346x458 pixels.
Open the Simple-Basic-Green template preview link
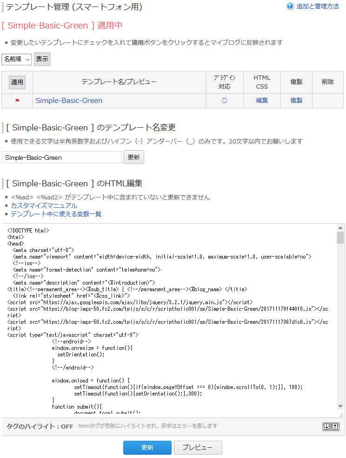tap(69, 101)
